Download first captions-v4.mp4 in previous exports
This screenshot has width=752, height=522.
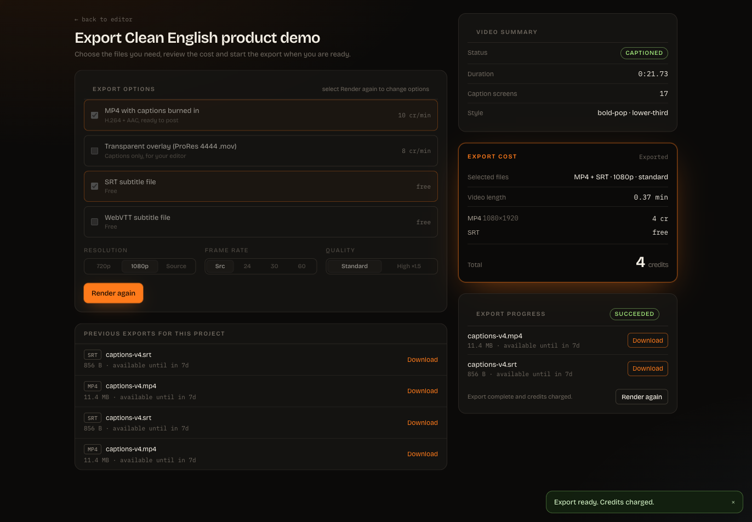(x=423, y=391)
